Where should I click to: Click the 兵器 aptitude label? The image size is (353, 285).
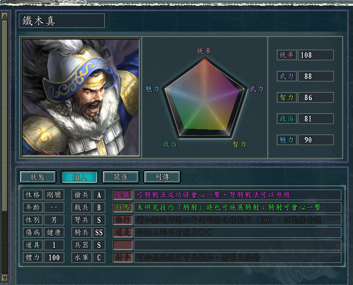[x=82, y=245]
